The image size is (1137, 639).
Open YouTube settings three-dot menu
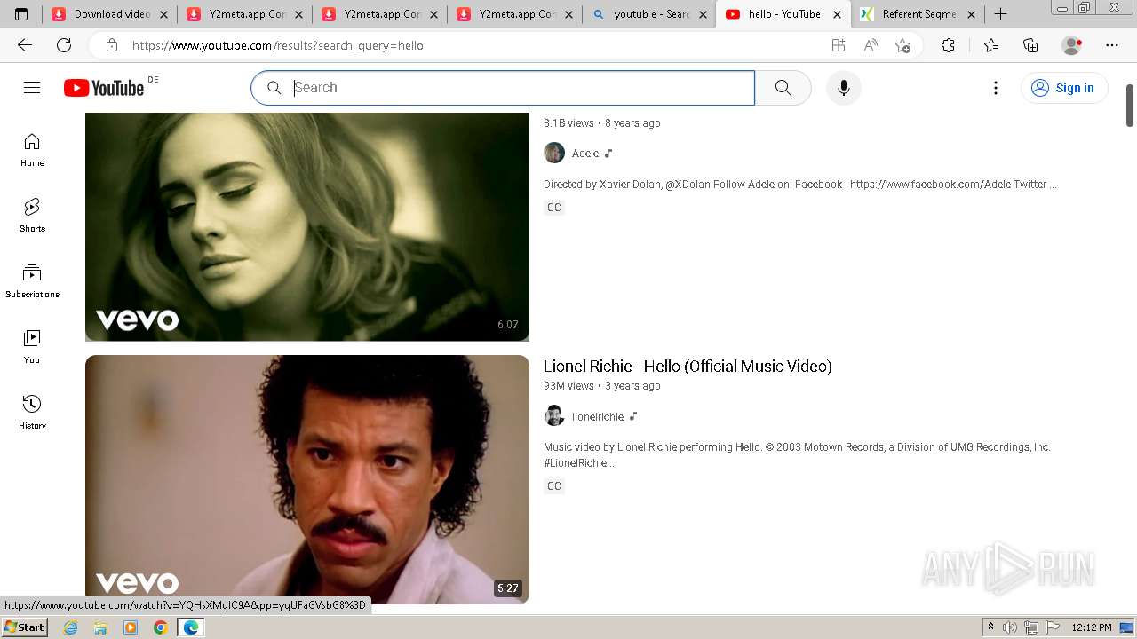[x=996, y=88]
